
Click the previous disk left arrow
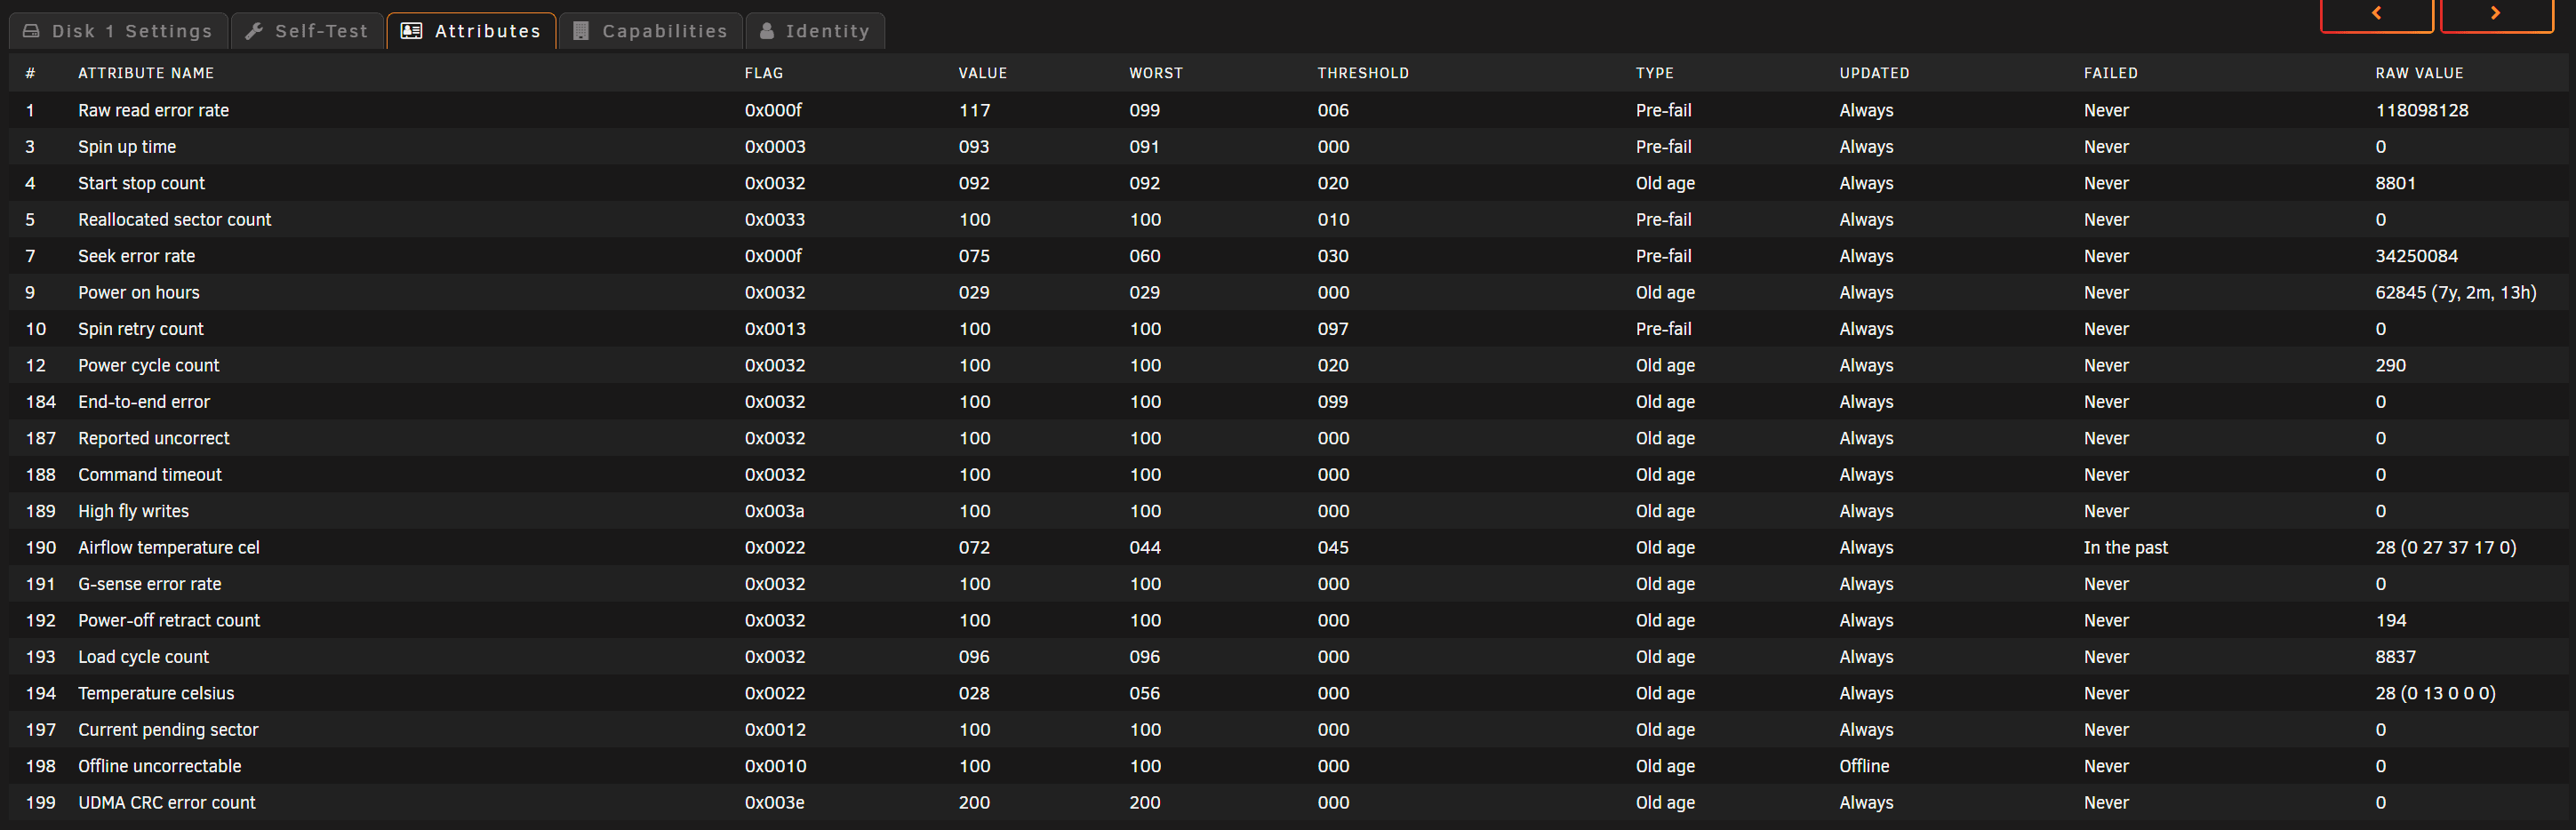2376,14
